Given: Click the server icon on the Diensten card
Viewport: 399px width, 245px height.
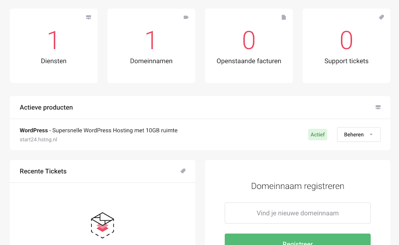Looking at the screenshot, I should (x=88, y=17).
